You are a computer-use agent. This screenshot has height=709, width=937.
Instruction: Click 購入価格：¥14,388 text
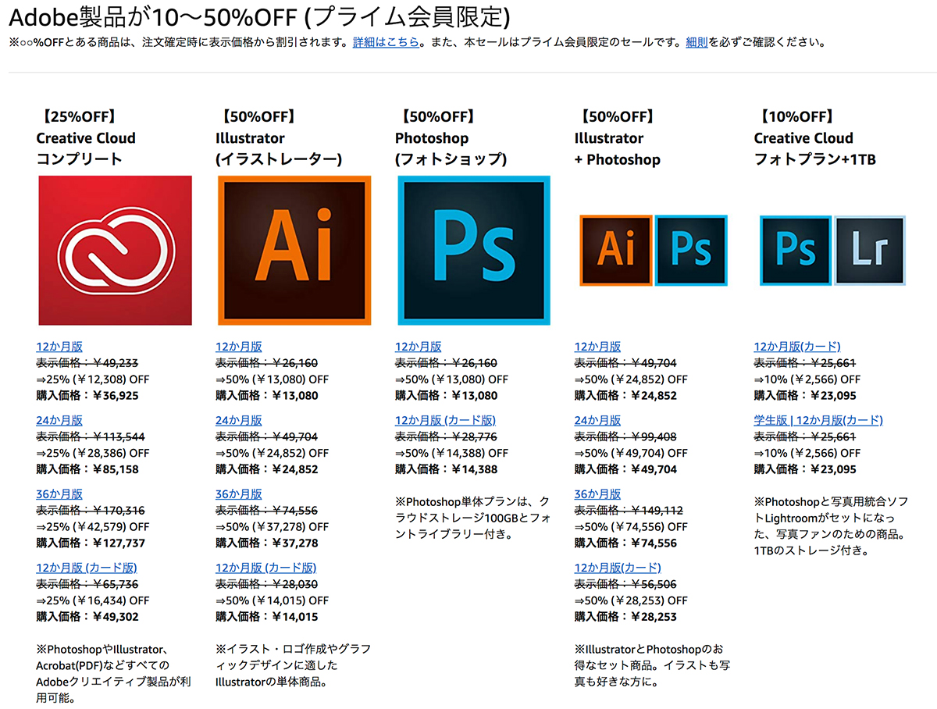(447, 469)
